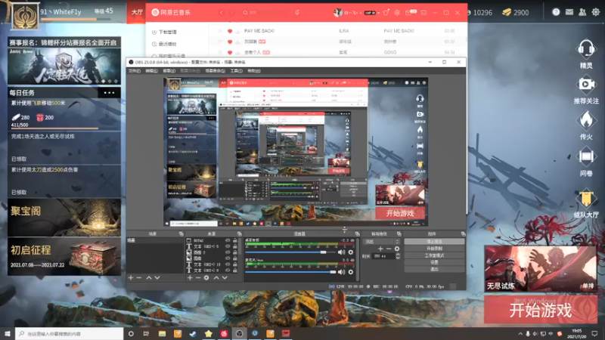Move selected source down in sources list
Image resolution: width=605 pixels, height=340 pixels.
(225, 277)
